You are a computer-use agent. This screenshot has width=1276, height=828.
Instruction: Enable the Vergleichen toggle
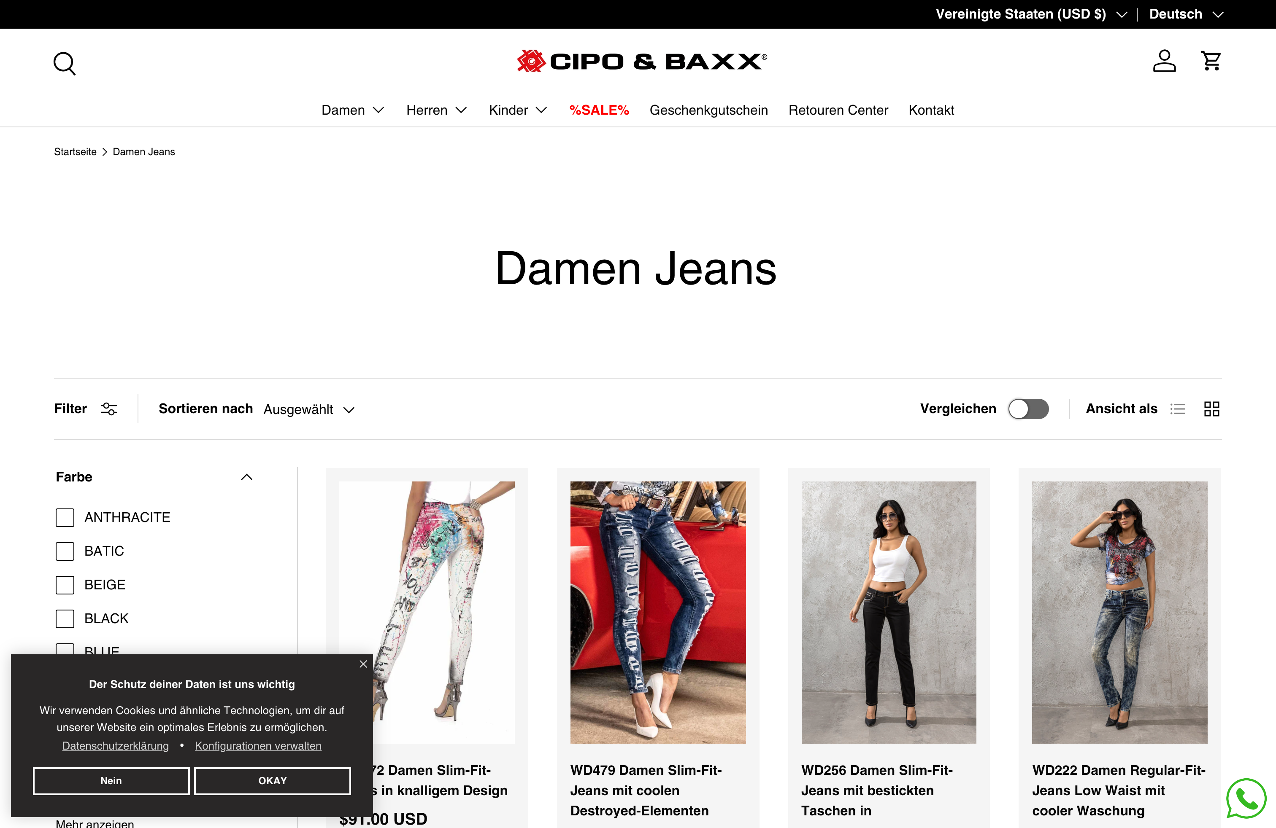[x=1028, y=409]
